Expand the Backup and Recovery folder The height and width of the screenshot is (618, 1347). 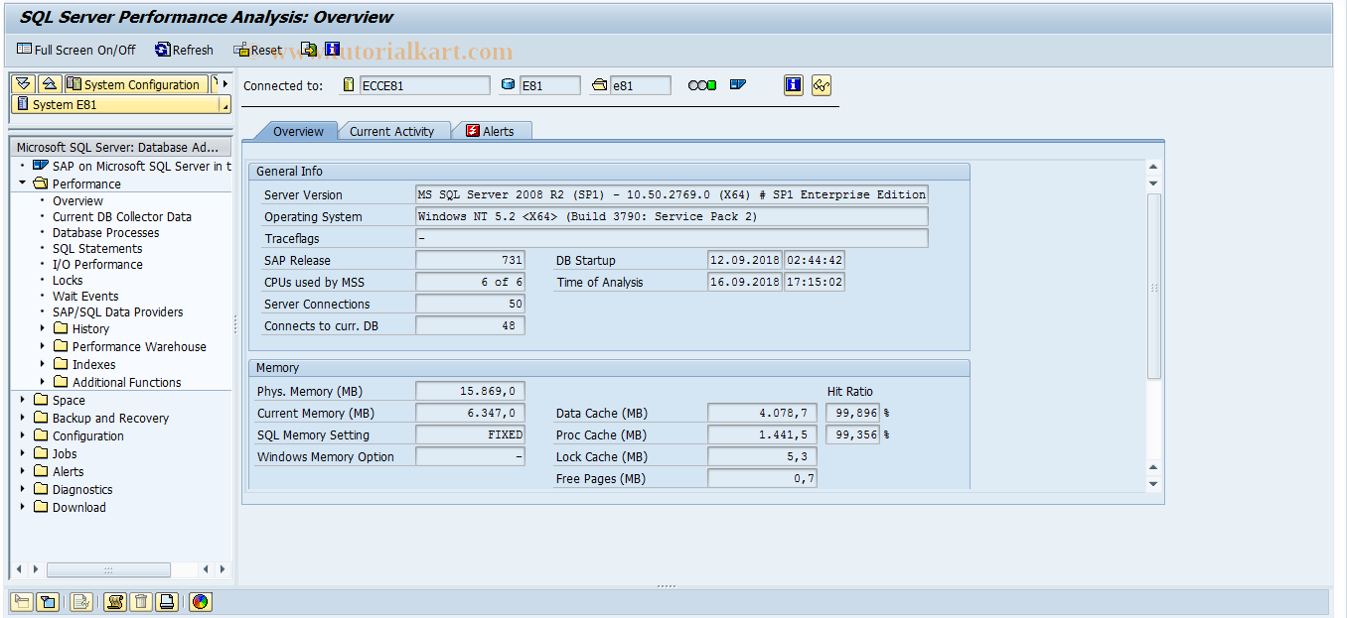(22, 418)
